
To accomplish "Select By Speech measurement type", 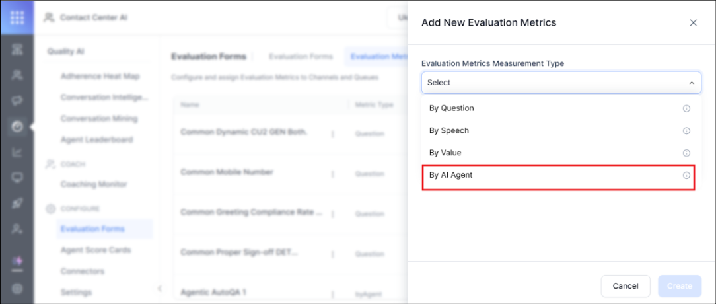I will [x=449, y=131].
